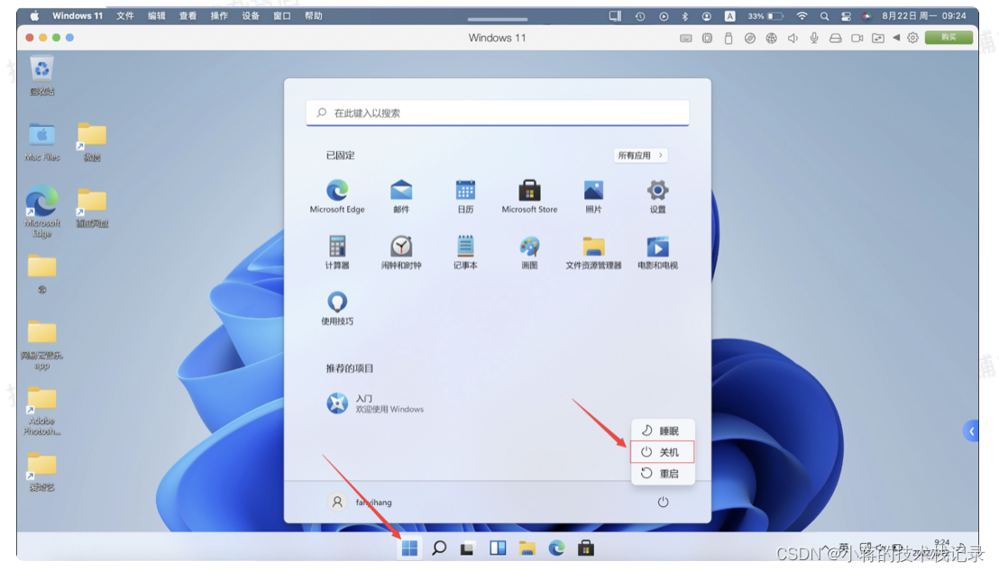
Task: Open macOS Control Center icon
Action: pyautogui.click(x=846, y=16)
